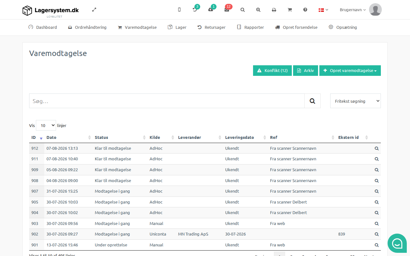Open the Fritekst søgning search type dropdown
Viewport: 410px width, 256px height.
(x=356, y=101)
